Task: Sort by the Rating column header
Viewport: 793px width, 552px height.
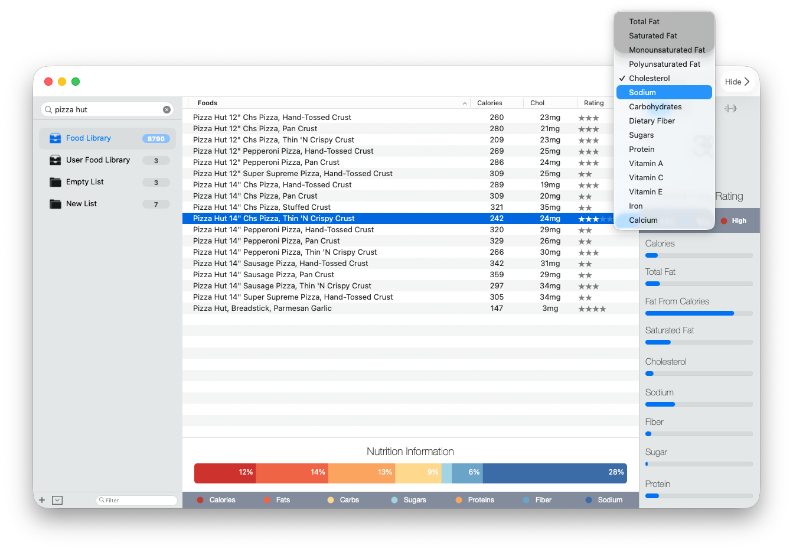Action: (x=594, y=103)
